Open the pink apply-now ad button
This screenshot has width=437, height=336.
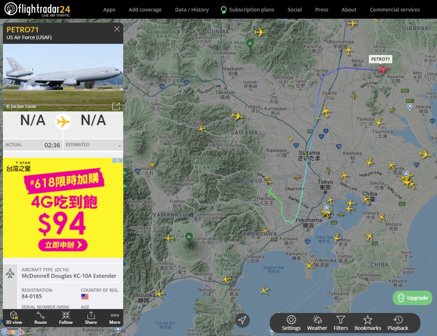tap(63, 245)
